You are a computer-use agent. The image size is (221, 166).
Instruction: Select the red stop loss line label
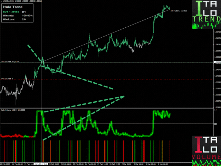[x=7, y=79]
